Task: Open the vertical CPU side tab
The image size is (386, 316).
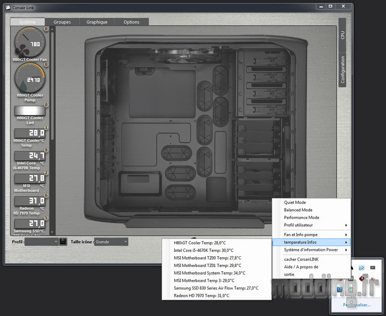Action: (x=343, y=35)
